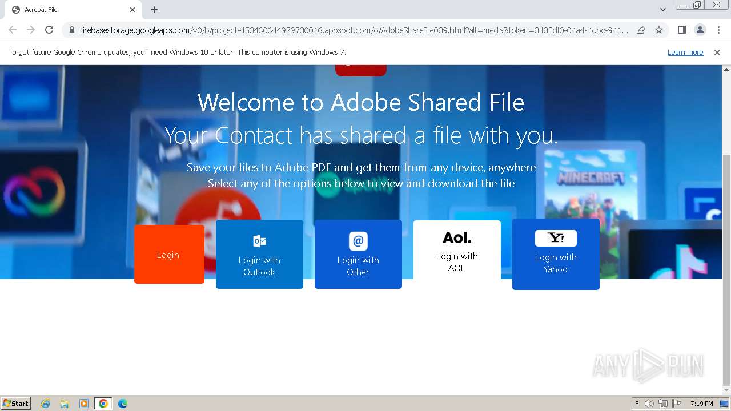
Task: Click the 7:19 PM taskbar clock
Action: (x=701, y=404)
